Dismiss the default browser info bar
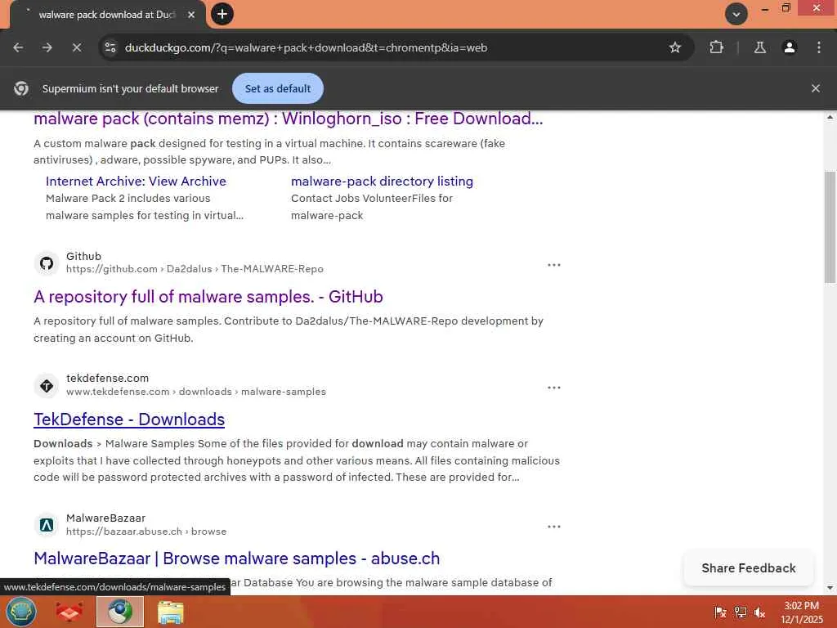The width and height of the screenshot is (837, 628). 815,88
